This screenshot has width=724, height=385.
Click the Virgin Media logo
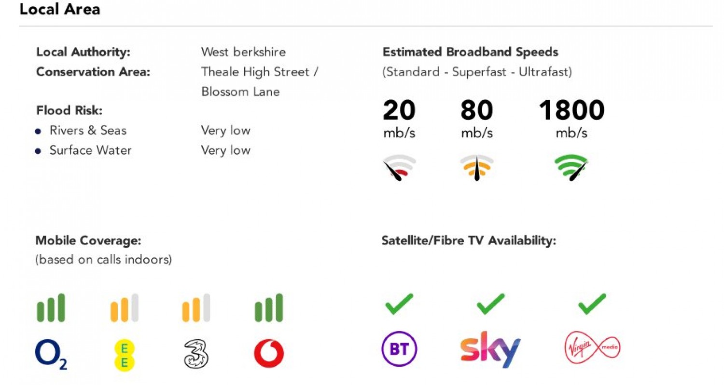(592, 347)
